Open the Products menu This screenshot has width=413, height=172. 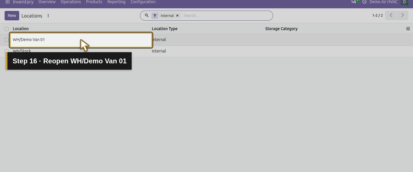pos(94,2)
